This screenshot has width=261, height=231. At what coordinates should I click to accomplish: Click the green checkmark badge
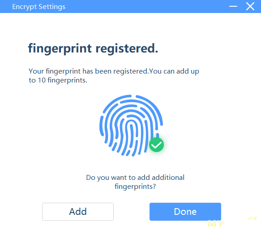(x=156, y=145)
